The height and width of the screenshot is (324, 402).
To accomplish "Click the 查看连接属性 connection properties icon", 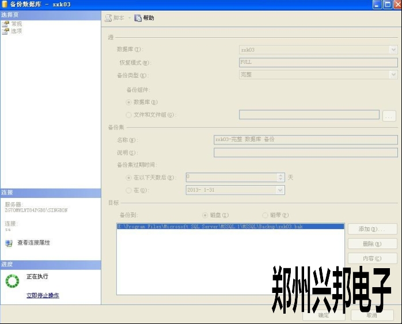I will tap(9, 243).
